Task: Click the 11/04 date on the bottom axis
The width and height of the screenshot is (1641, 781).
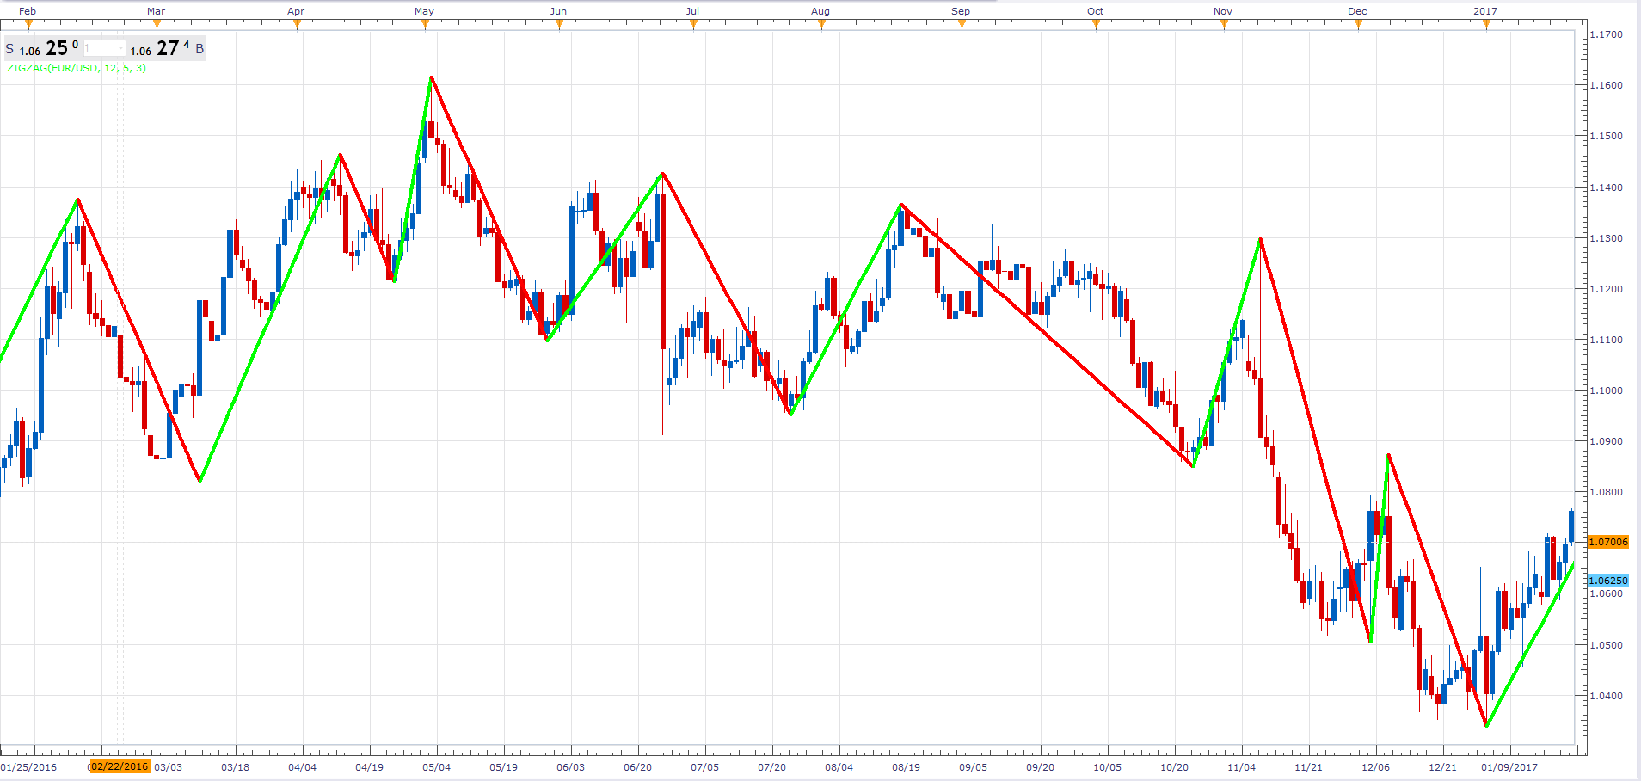Action: (x=1242, y=767)
